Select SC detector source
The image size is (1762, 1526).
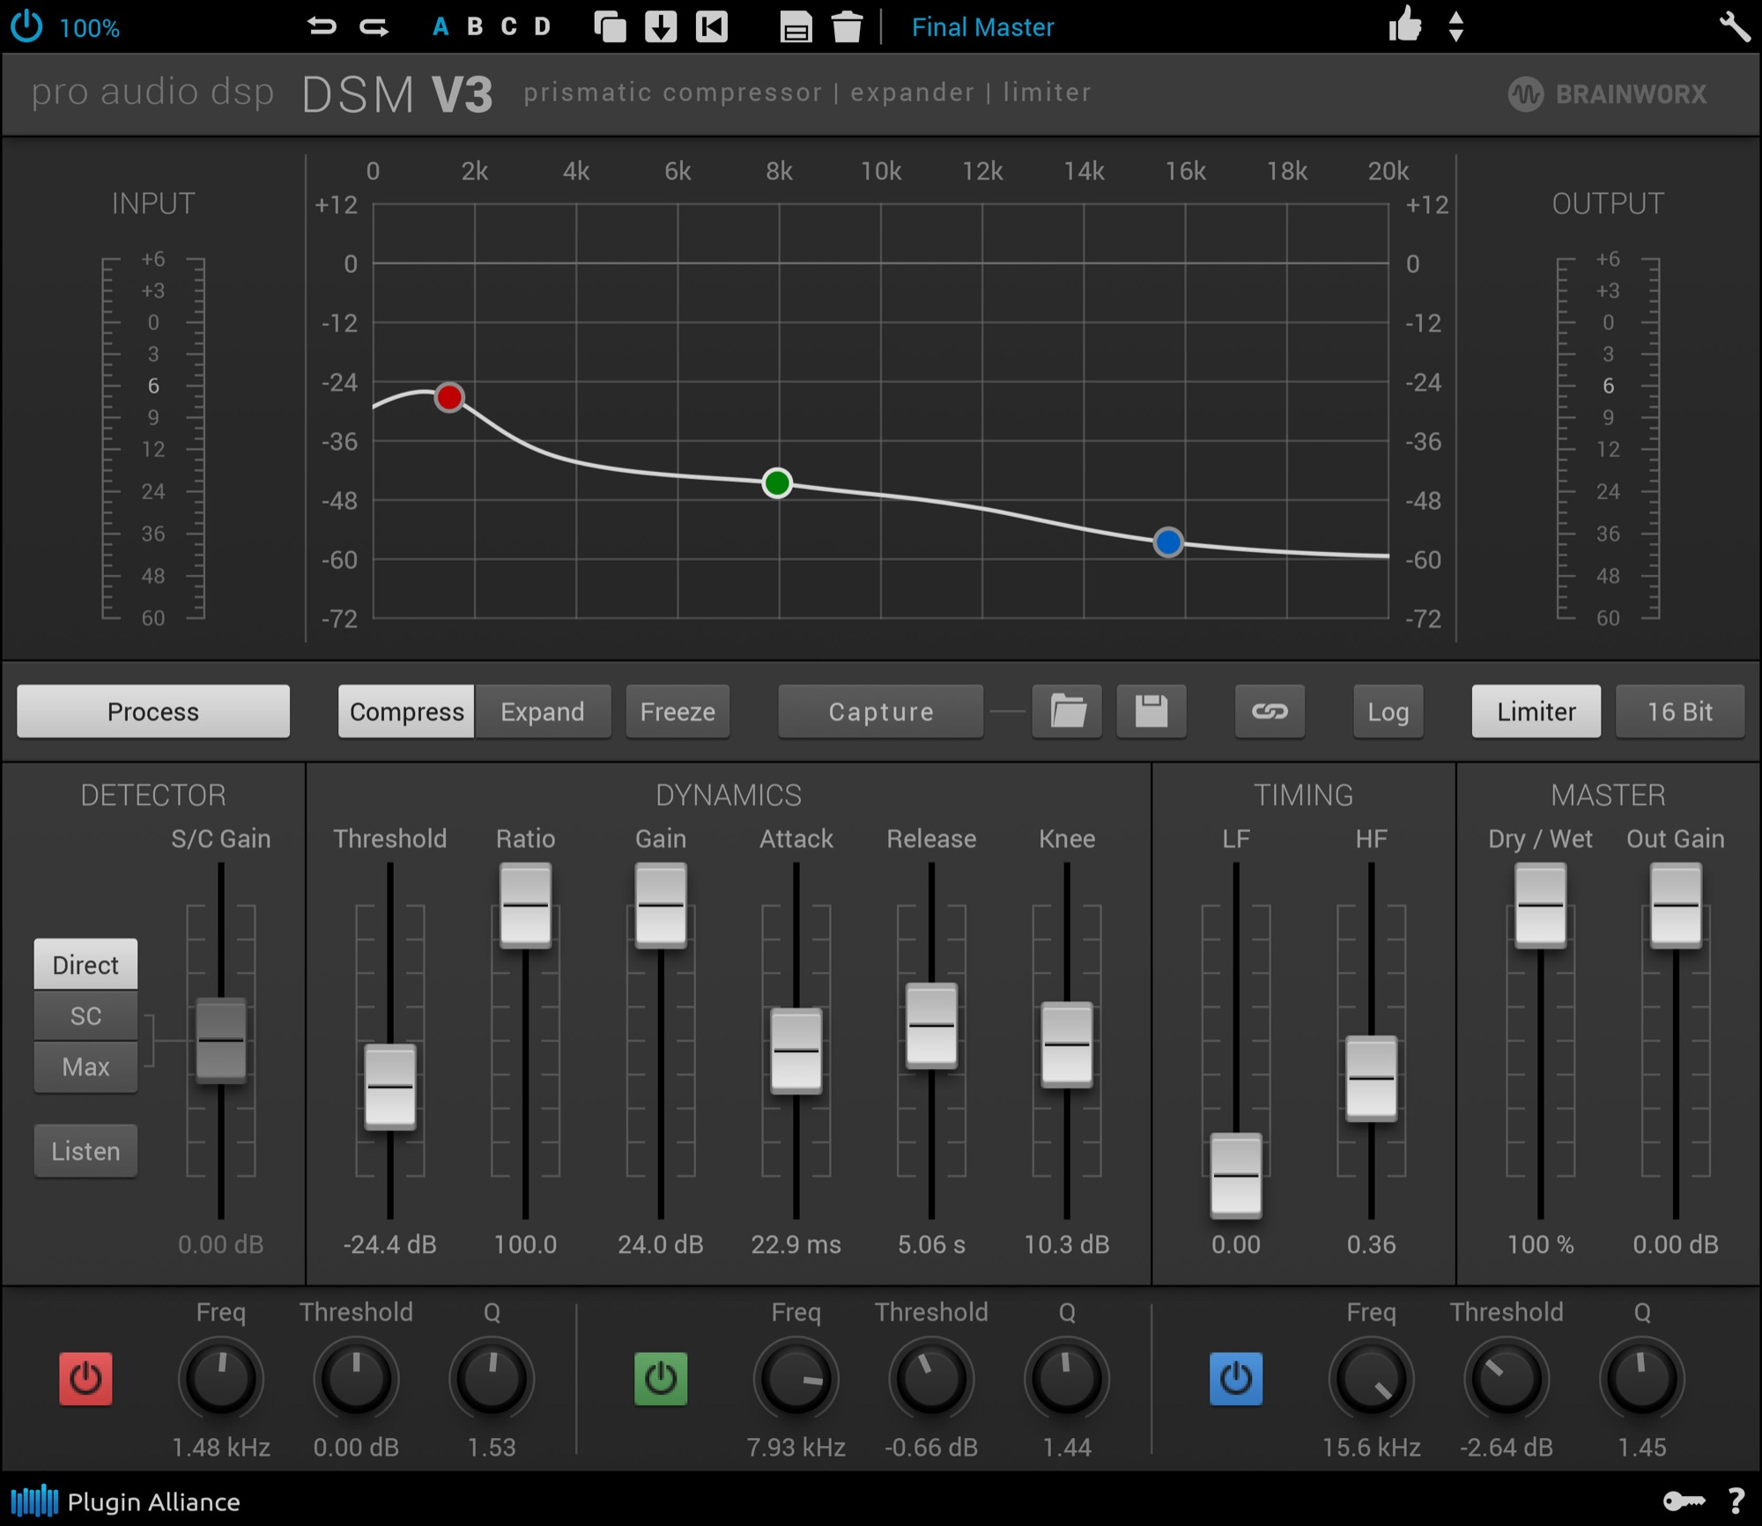pos(85,1015)
